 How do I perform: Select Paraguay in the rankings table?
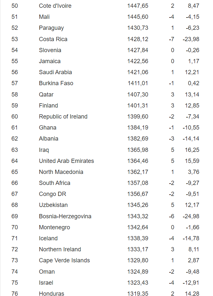point(52,28)
